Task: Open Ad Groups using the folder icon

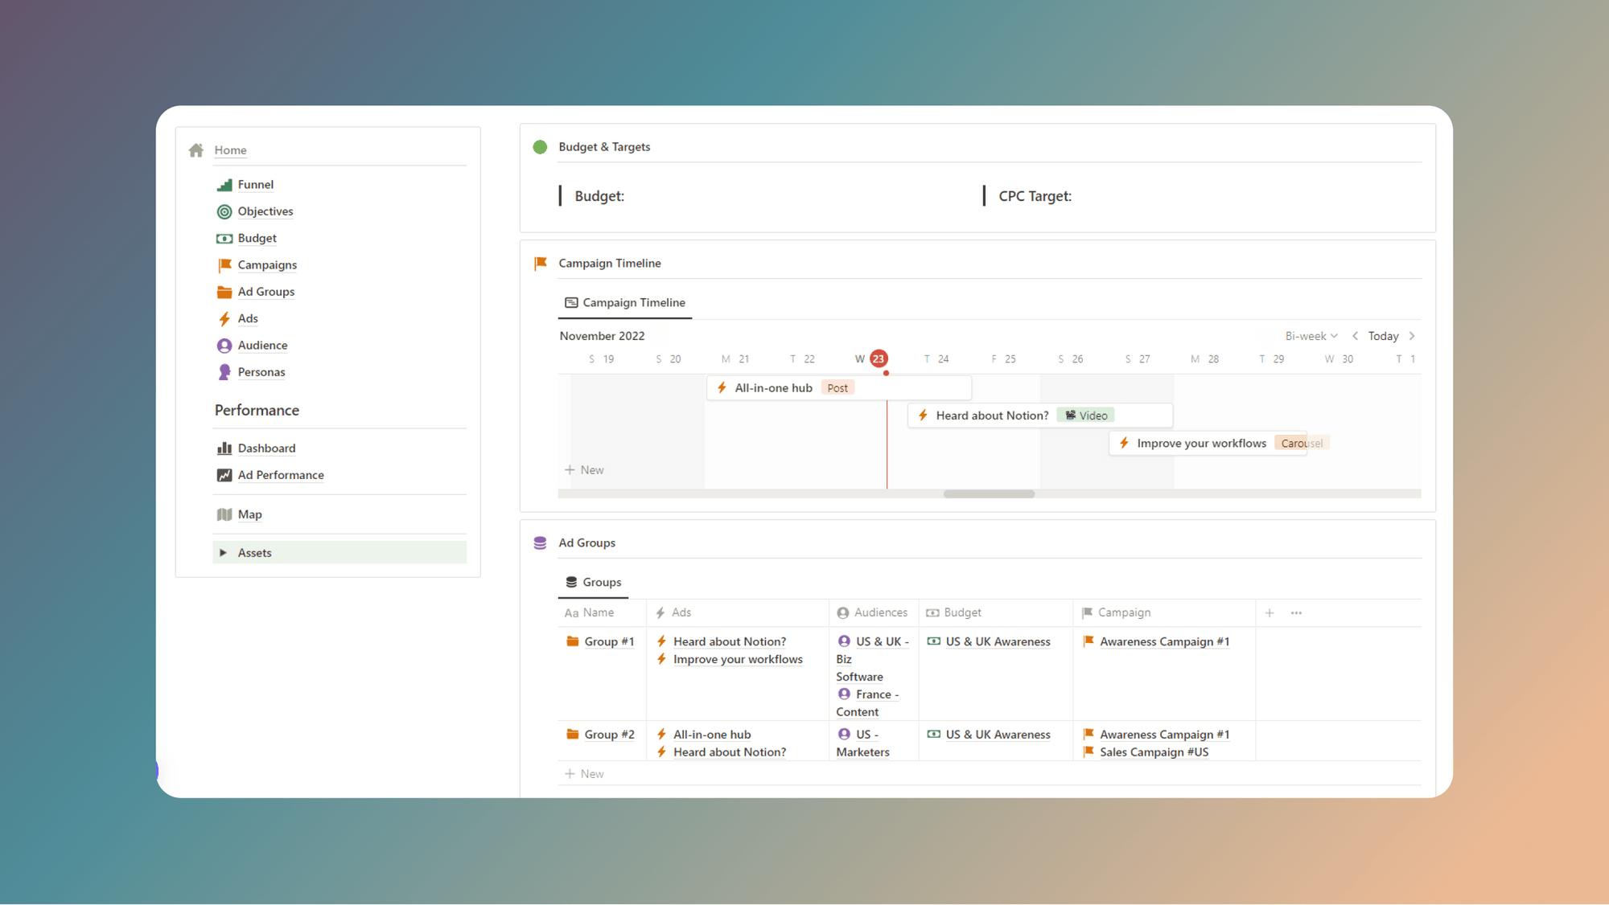Action: click(224, 291)
